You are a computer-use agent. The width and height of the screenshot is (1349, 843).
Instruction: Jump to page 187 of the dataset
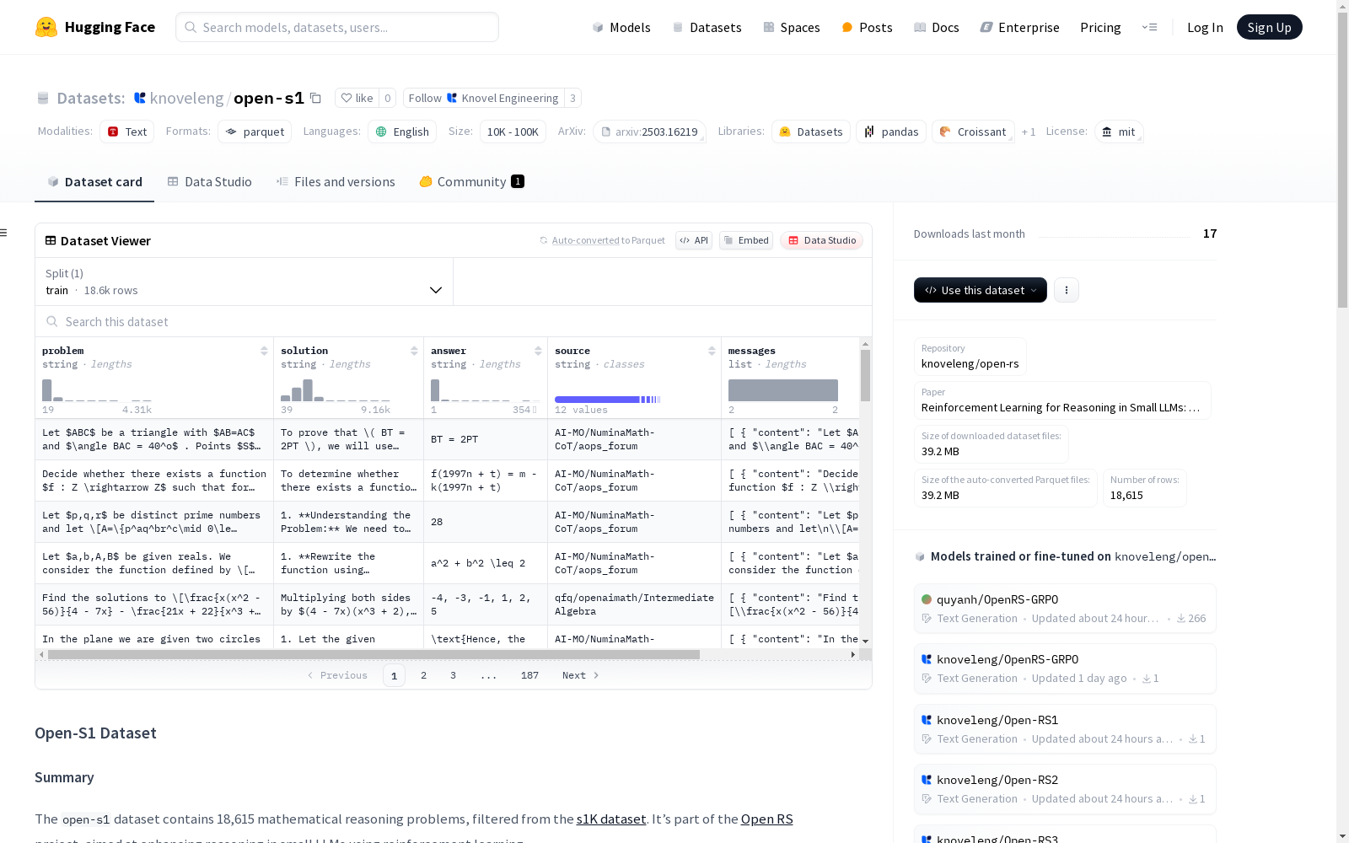point(529,675)
